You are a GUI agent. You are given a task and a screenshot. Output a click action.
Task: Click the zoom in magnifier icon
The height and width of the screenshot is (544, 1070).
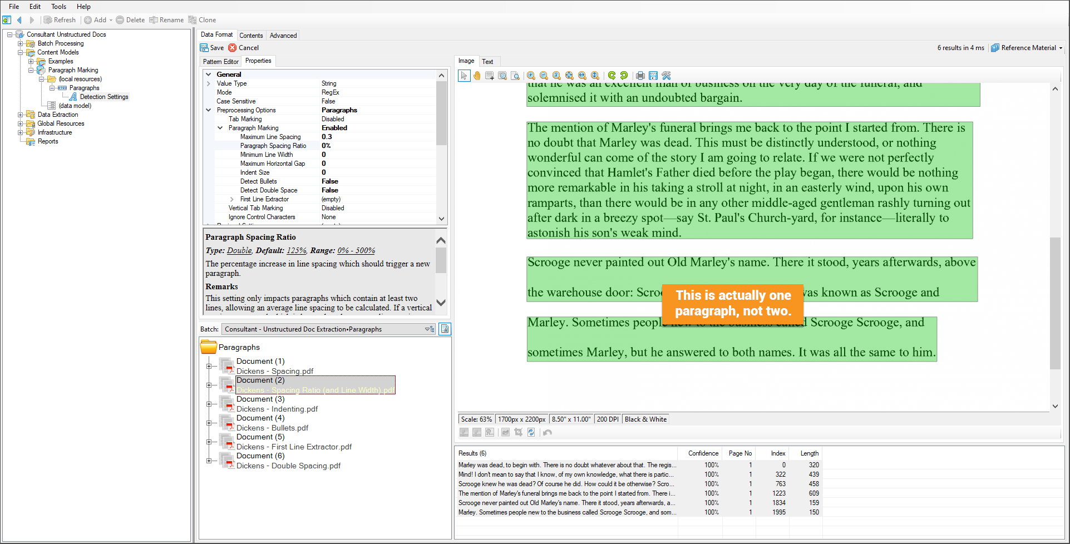(531, 76)
